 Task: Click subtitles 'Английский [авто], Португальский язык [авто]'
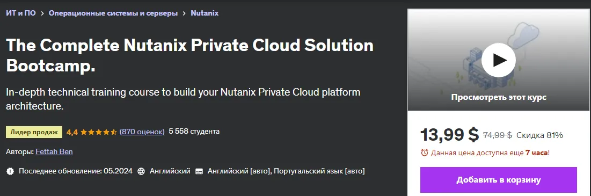click(286, 171)
